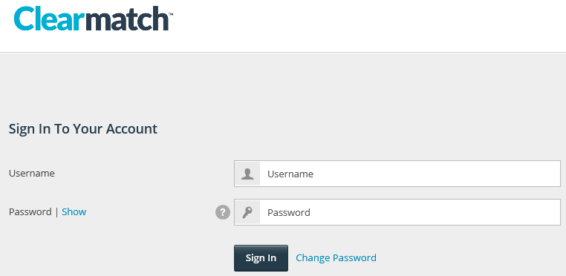This screenshot has height=276, width=566.
Task: Click the Sign In button
Action: point(261,258)
